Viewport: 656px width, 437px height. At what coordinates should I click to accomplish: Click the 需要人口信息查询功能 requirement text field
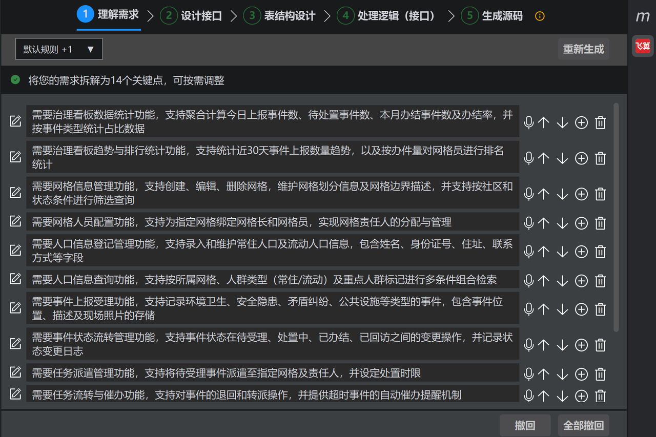273,279
